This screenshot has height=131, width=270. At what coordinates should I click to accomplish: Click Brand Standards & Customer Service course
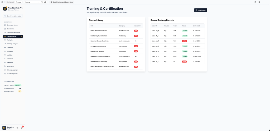pos(102,67)
